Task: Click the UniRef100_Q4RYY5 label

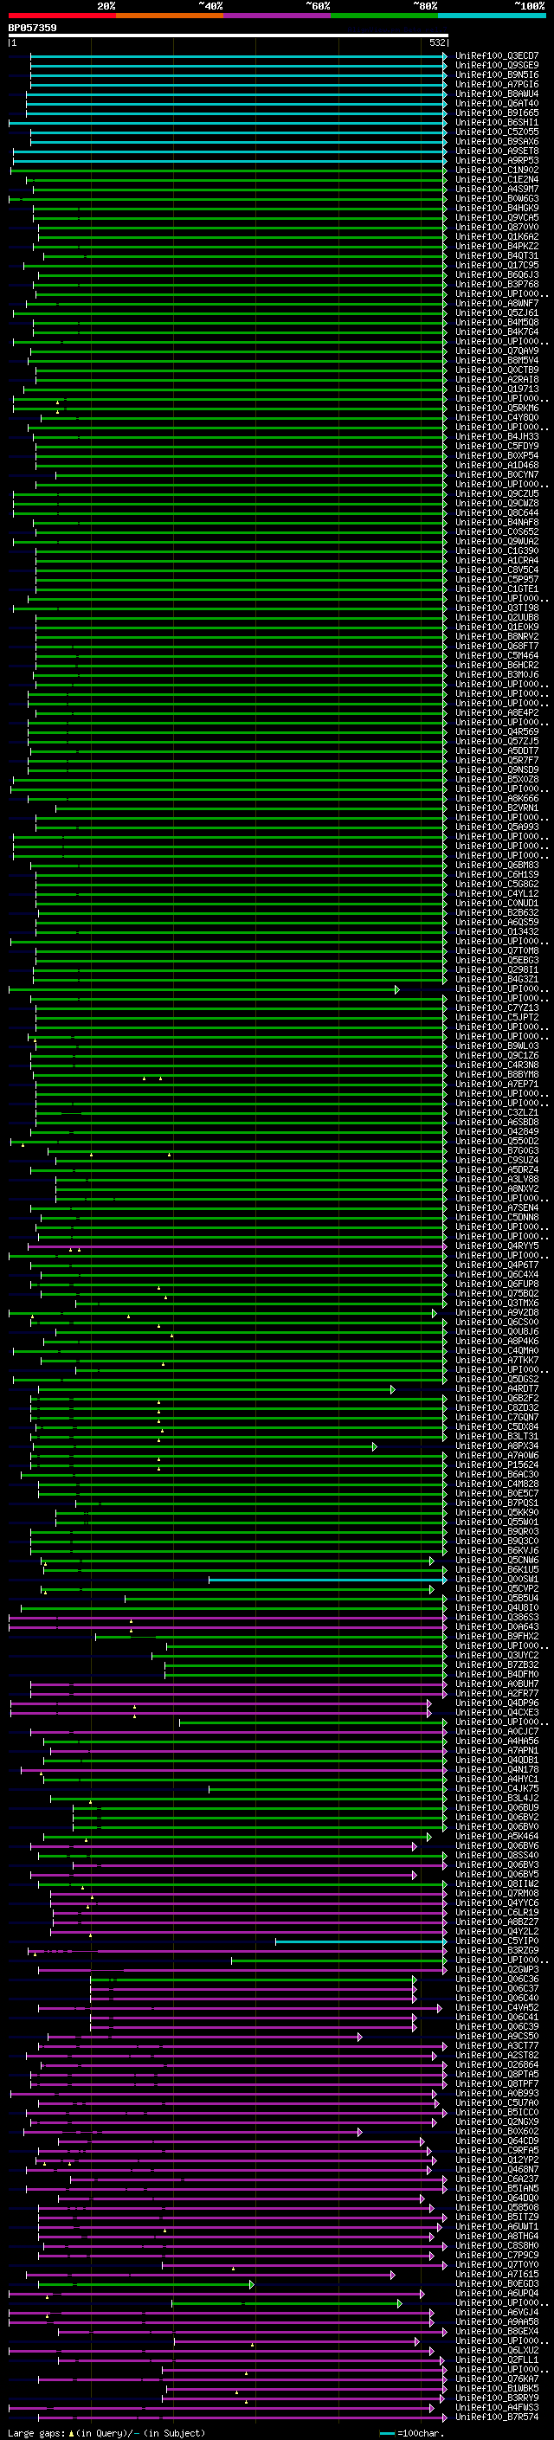Action: coord(497,1246)
